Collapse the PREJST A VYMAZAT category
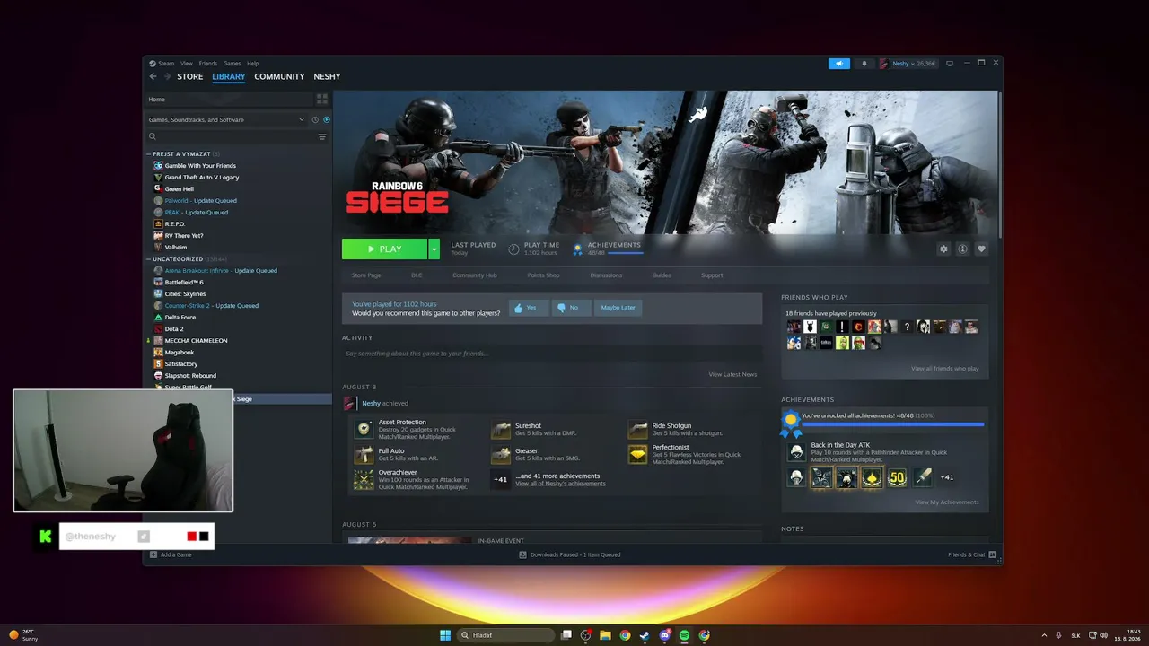 pos(149,154)
